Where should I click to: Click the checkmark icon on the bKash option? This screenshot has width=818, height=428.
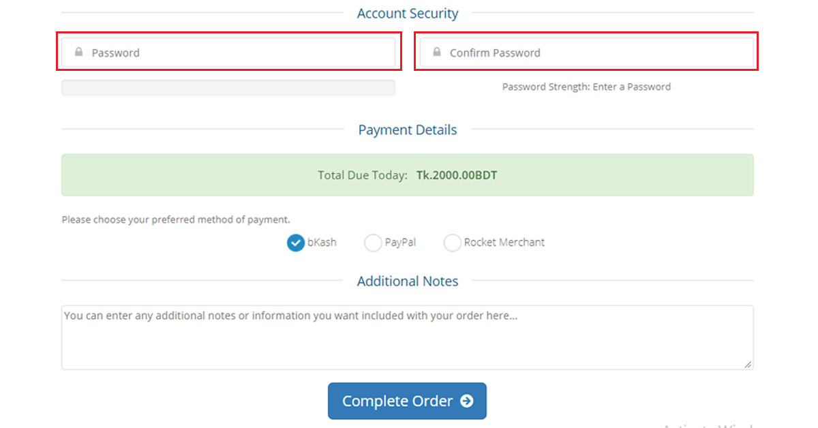coord(295,243)
